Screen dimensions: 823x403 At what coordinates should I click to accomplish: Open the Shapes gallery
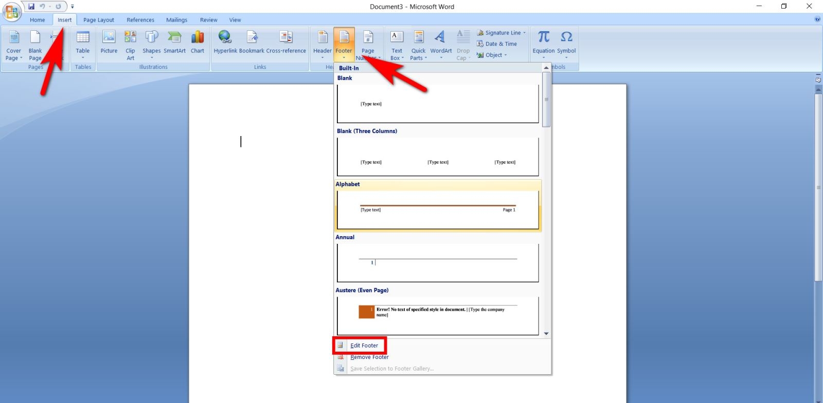click(152, 45)
